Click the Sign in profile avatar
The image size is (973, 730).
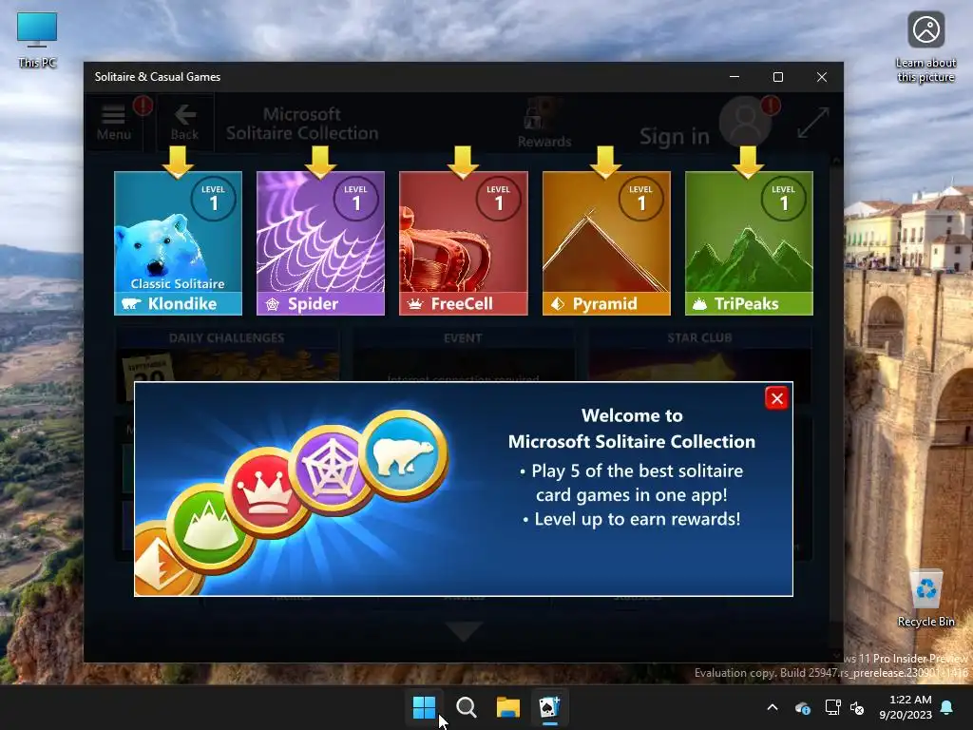pos(745,122)
